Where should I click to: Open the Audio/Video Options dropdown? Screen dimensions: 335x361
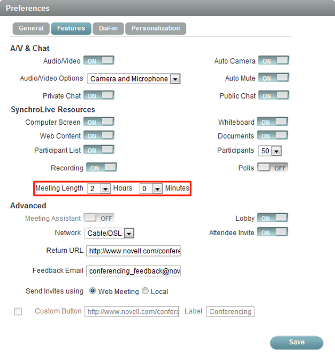[x=134, y=79]
